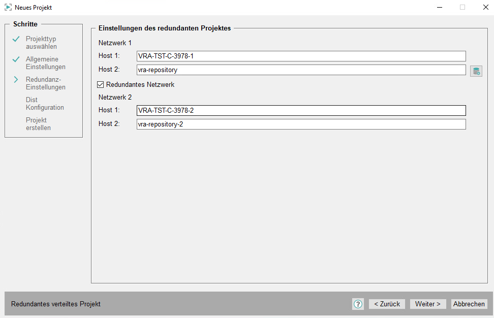The image size is (494, 318).
Task: Click the Netzwerk 1 Host 1 field
Action: [x=301, y=56]
